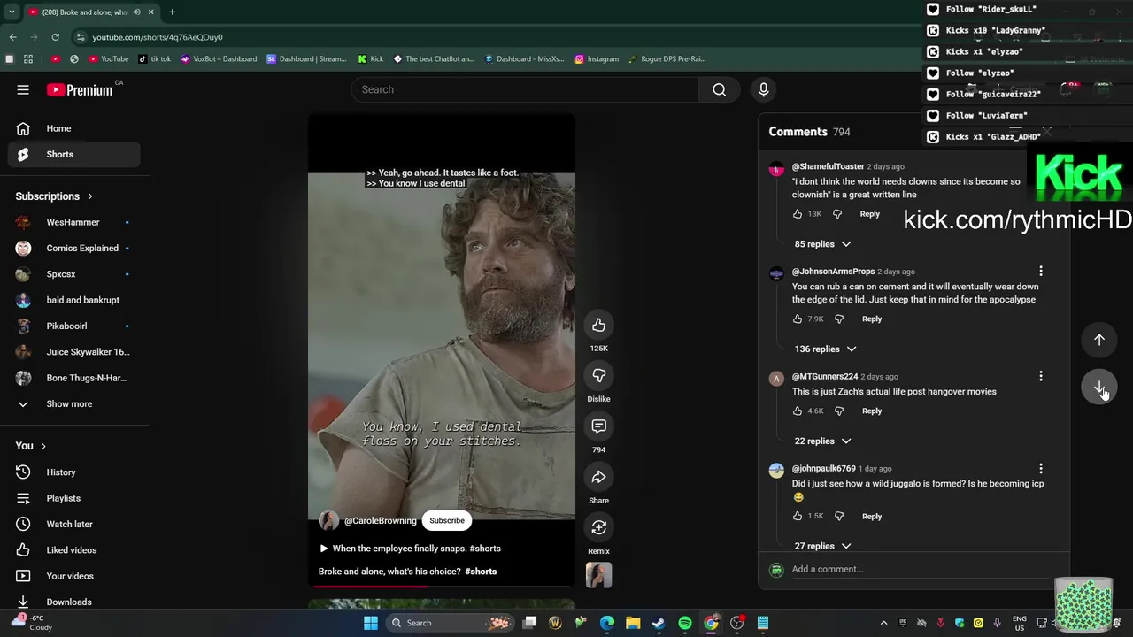Image resolution: width=1133 pixels, height=637 pixels.
Task: Click the search magnifier button
Action: pos(719,89)
